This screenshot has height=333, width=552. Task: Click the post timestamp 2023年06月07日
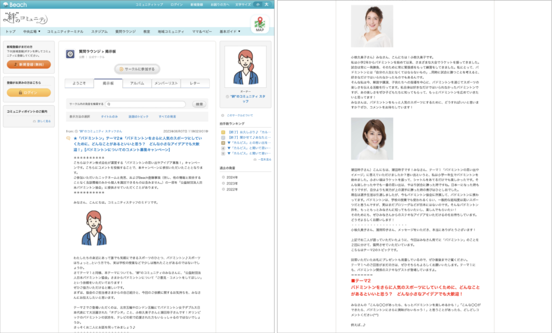click(x=185, y=131)
